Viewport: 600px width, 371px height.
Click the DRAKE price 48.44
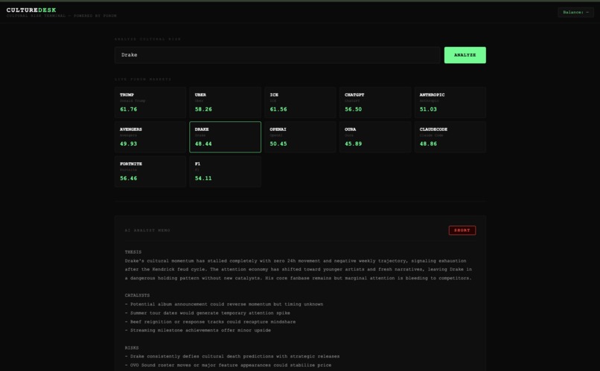(203, 144)
